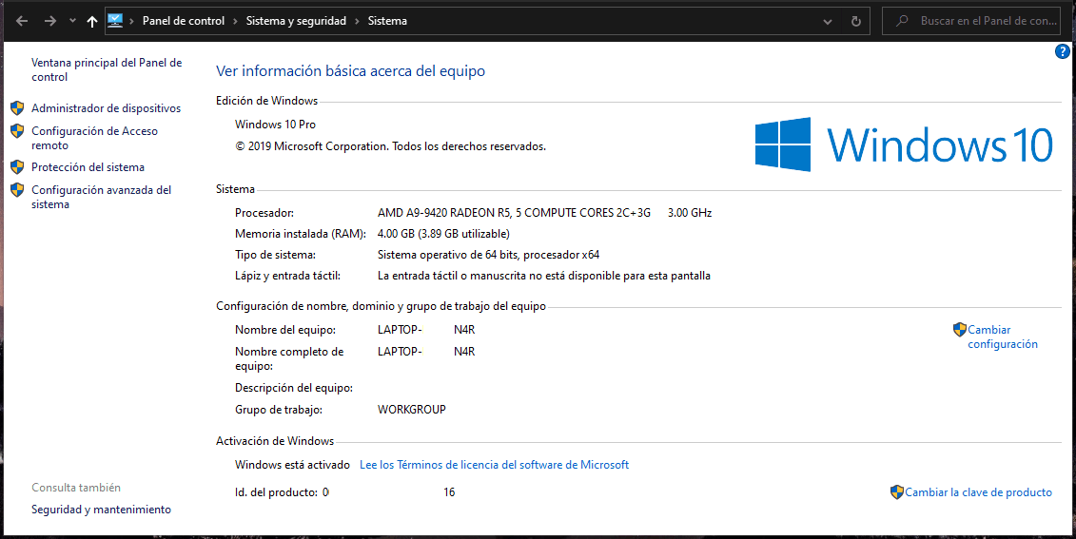
Task: Open Administrador de dispositivos link
Action: point(107,107)
